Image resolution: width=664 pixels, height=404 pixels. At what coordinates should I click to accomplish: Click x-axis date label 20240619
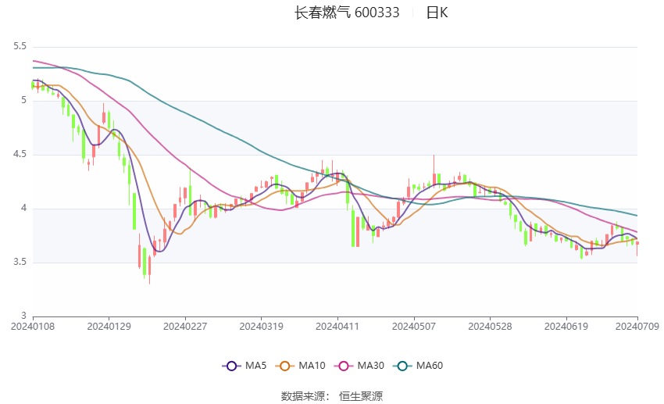coord(566,327)
